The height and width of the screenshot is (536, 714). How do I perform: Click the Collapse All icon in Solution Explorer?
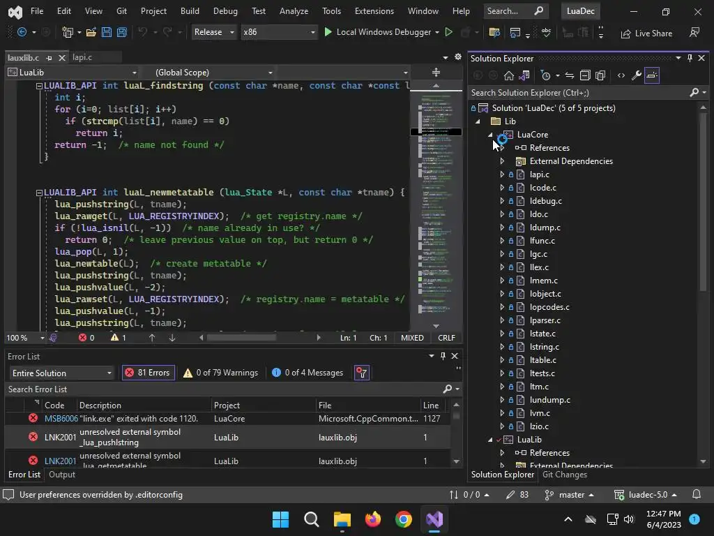585,75
